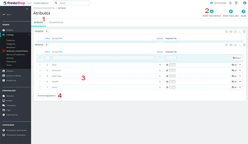
Task: Tick the checkbox for the Dimension attribute
Action: [40, 70]
